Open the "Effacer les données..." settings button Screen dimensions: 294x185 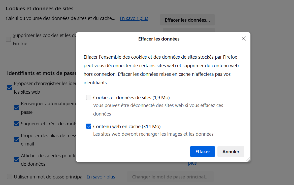187,20
